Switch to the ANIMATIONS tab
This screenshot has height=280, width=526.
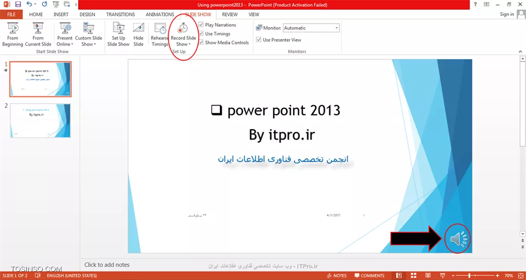pyautogui.click(x=160, y=14)
